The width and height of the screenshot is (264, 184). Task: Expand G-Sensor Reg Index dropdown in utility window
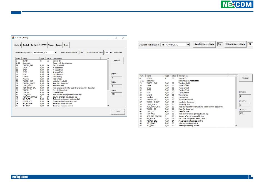56,52
